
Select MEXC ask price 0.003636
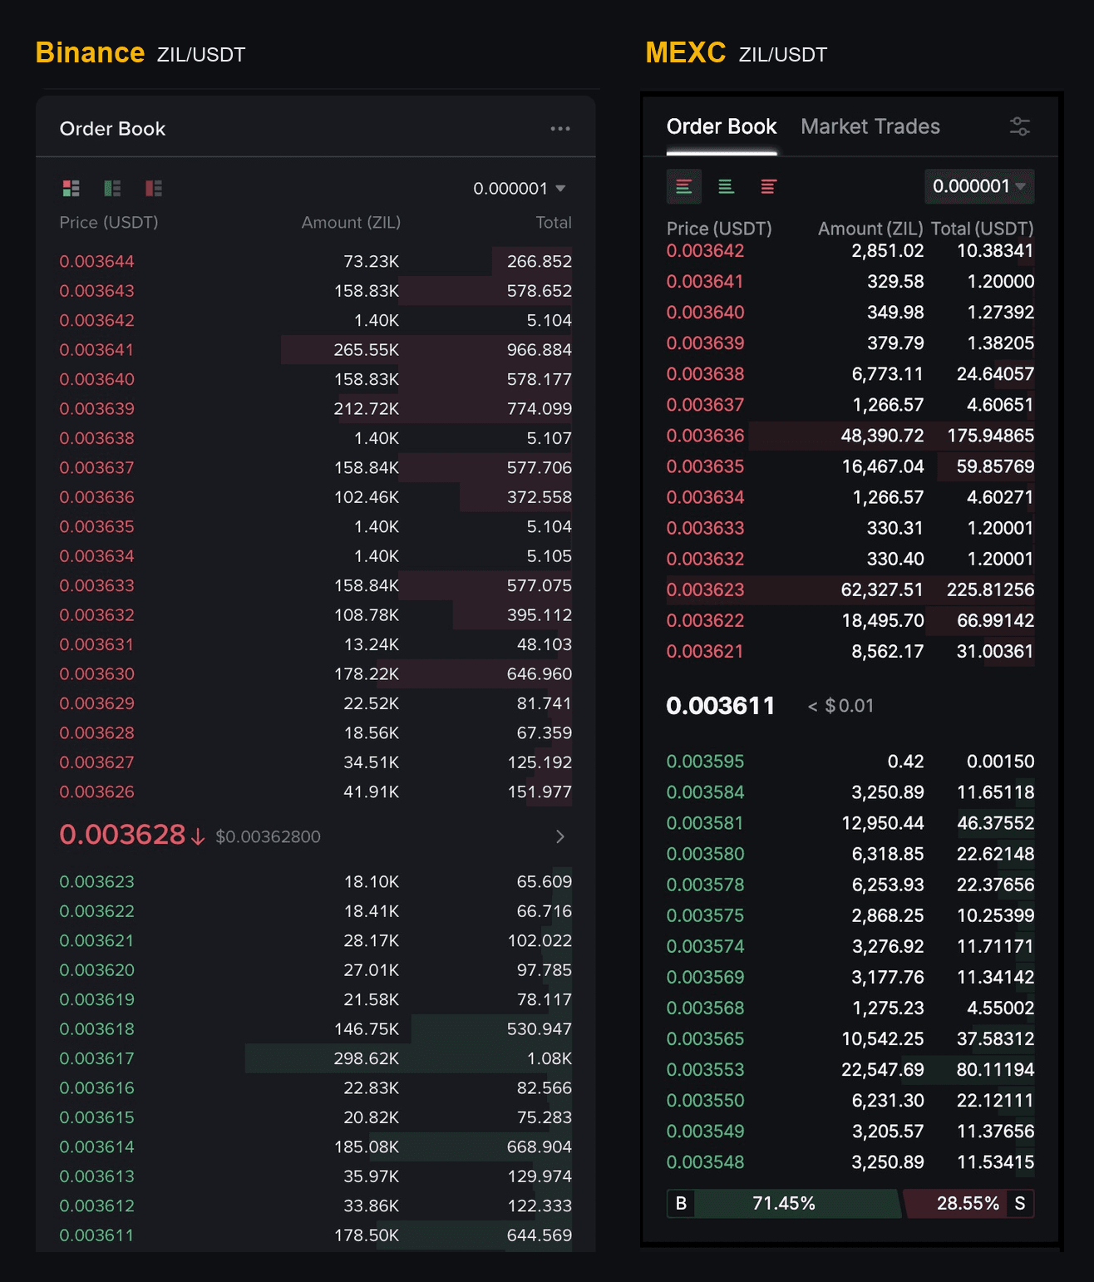(x=705, y=436)
